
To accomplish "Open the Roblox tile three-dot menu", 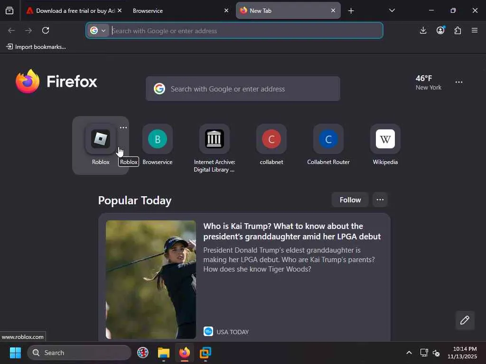I will click(123, 127).
